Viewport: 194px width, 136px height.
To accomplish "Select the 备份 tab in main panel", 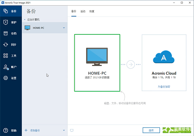I will [74, 11].
